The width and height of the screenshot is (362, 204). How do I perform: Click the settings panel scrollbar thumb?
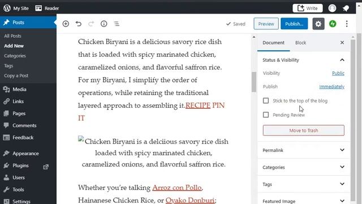point(353,120)
